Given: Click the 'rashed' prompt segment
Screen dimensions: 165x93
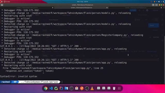Looking at the screenshot, I should 6,82.
